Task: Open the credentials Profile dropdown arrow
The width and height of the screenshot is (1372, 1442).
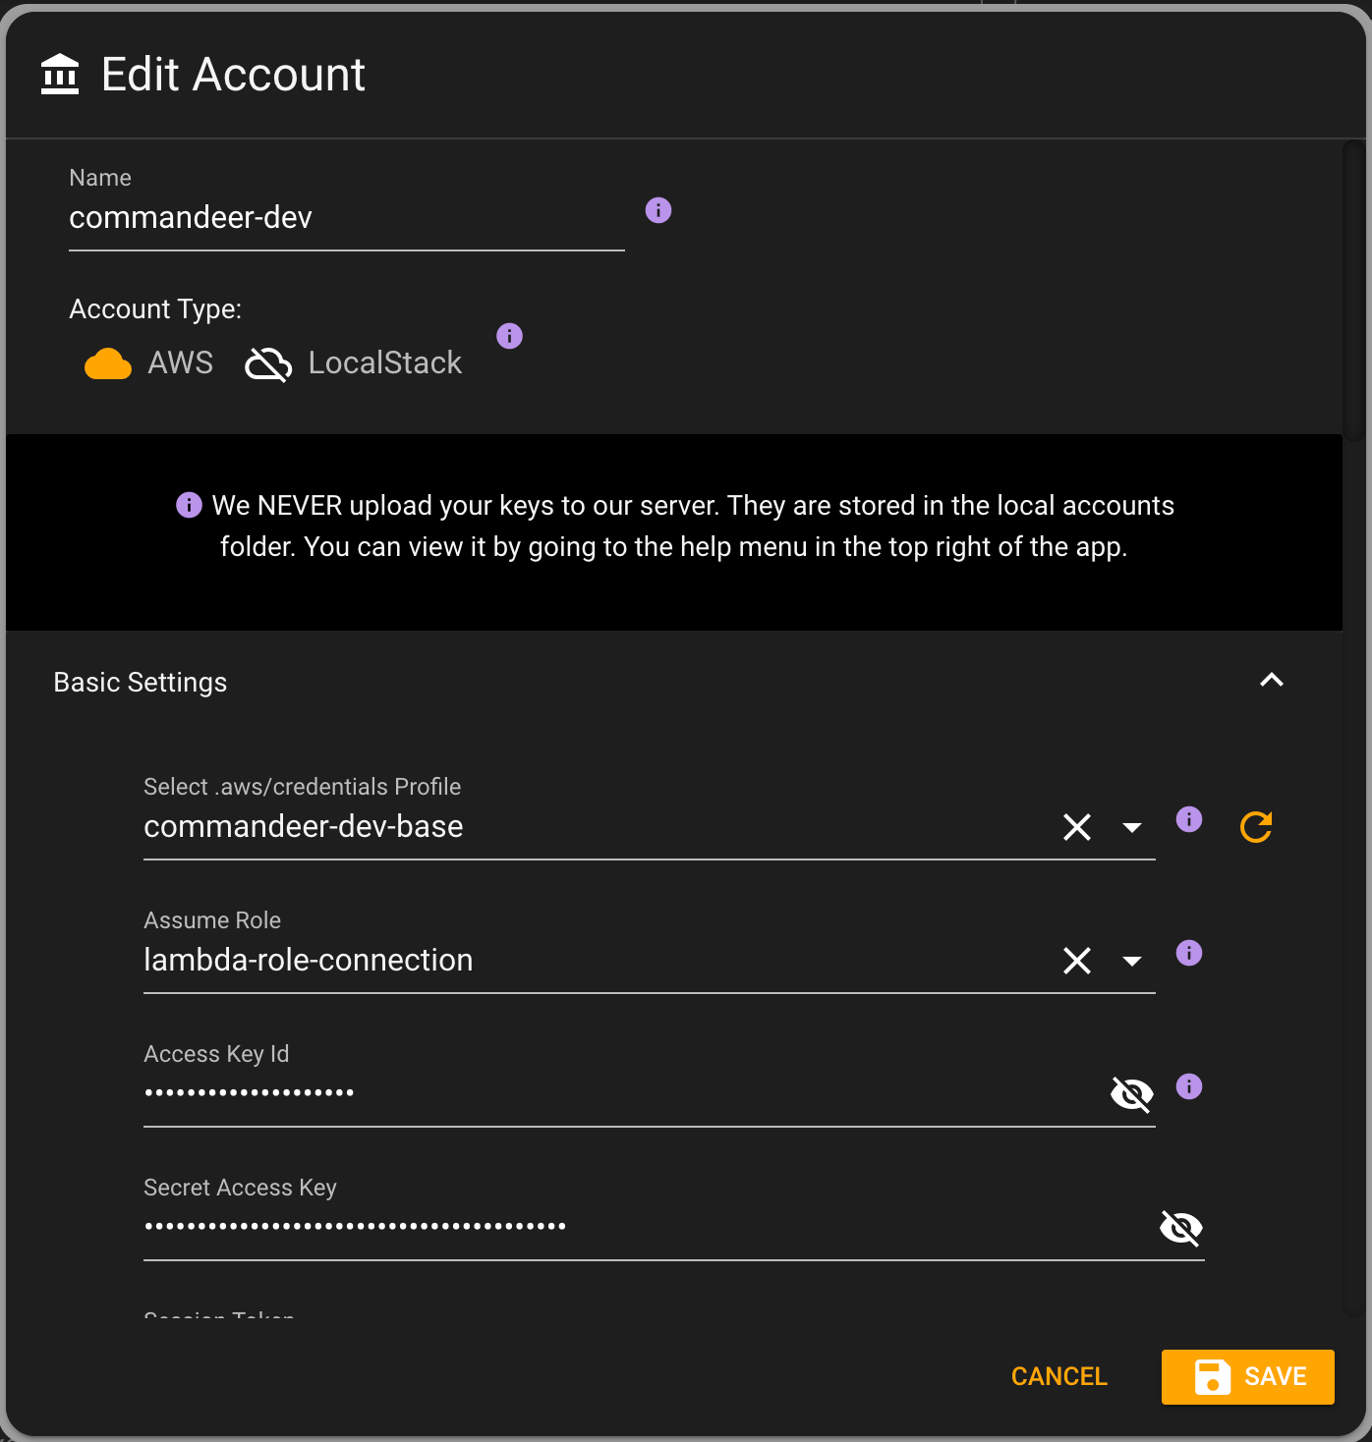Action: (1132, 828)
